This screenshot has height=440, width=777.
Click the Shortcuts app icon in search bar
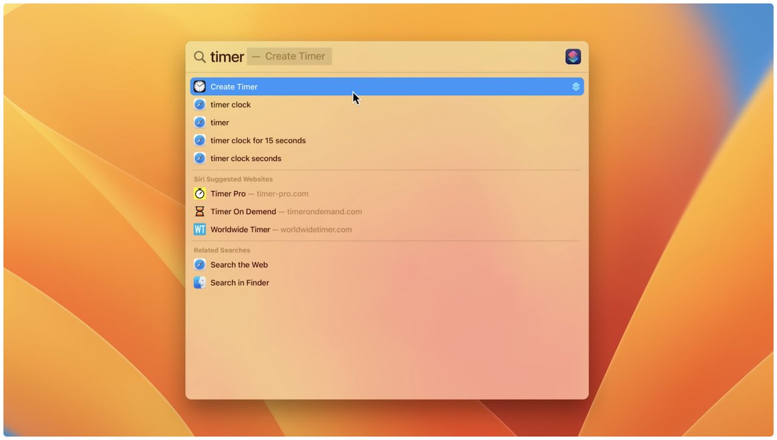pyautogui.click(x=573, y=56)
